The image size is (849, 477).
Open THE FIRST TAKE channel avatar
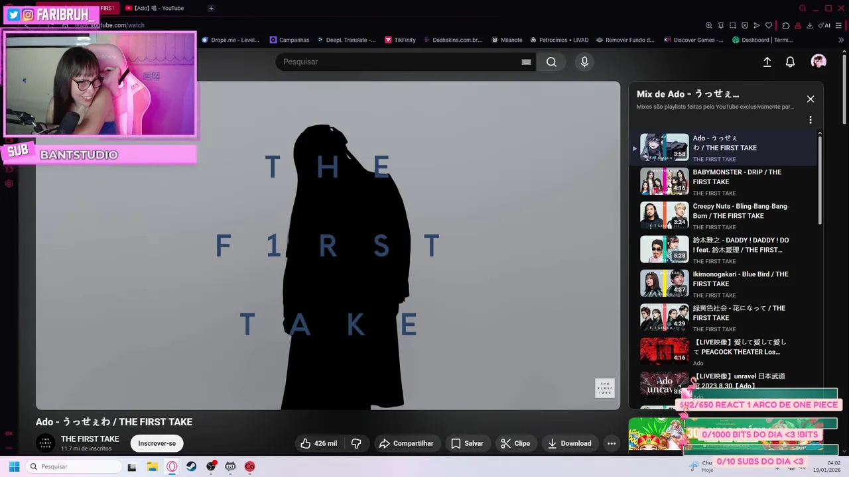coord(46,443)
